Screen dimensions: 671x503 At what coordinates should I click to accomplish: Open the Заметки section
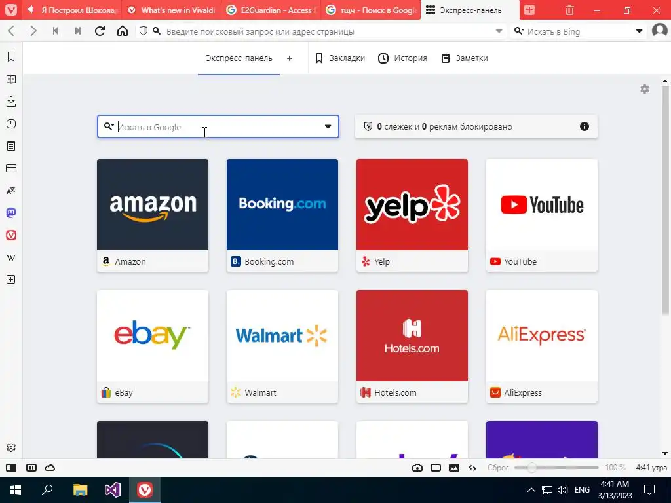[x=465, y=58]
